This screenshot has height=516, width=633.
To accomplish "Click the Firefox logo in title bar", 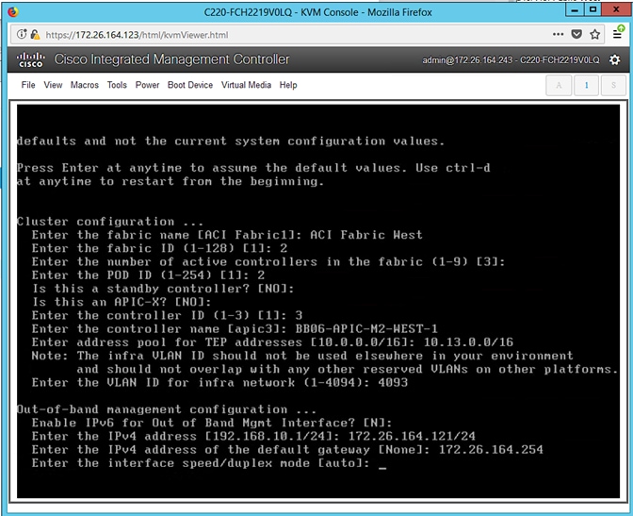I will tap(13, 11).
